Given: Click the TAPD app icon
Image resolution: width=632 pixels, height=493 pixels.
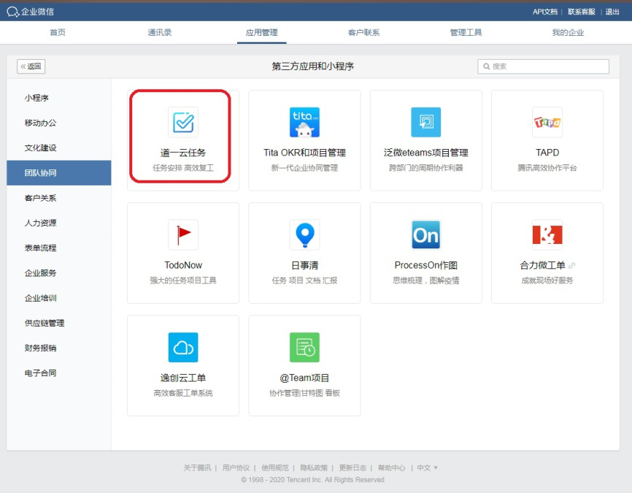Looking at the screenshot, I should (547, 123).
